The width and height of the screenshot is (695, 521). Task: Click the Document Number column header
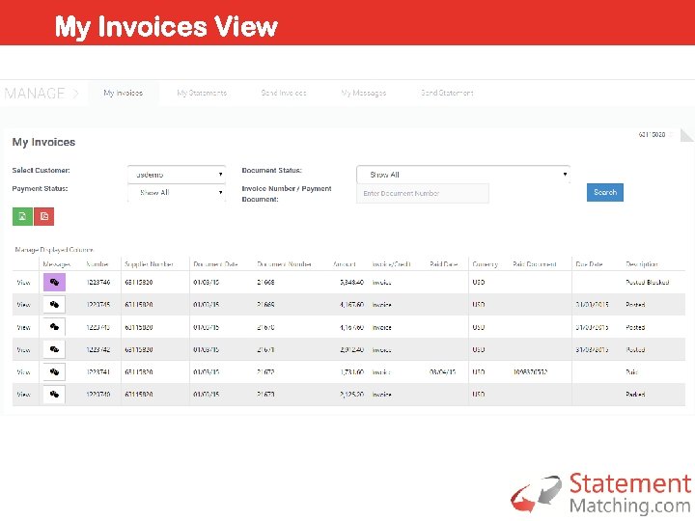tap(284, 264)
